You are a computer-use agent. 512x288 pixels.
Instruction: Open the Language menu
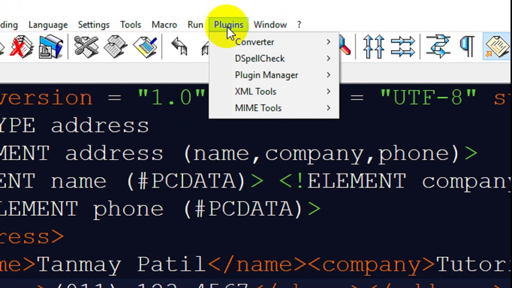click(48, 25)
